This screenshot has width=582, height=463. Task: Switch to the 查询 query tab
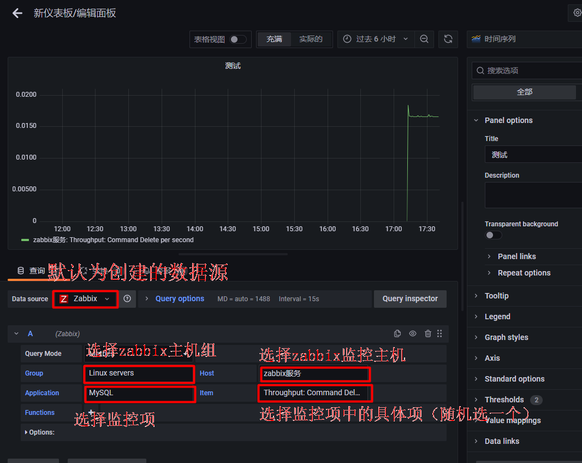point(32,271)
